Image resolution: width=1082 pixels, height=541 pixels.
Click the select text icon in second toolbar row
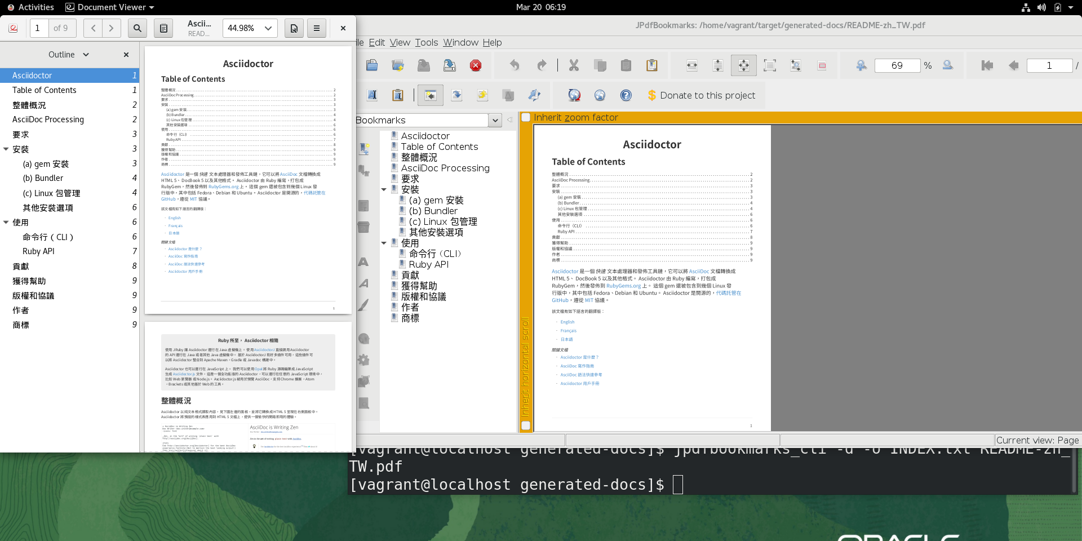[373, 95]
